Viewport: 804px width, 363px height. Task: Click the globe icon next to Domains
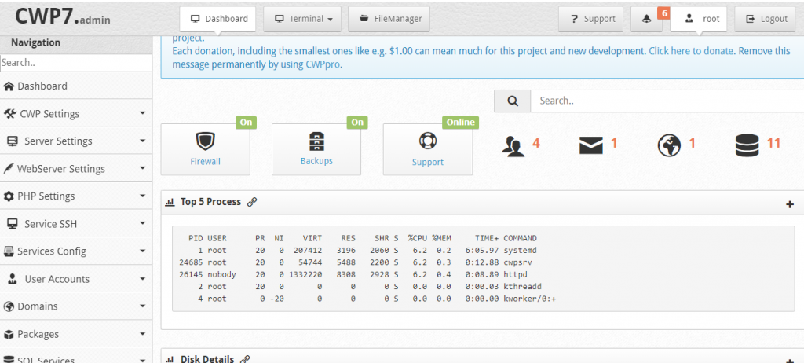(x=9, y=306)
